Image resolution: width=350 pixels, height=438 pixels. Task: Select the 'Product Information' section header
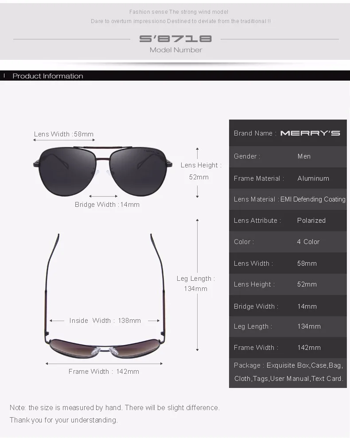pos(48,76)
